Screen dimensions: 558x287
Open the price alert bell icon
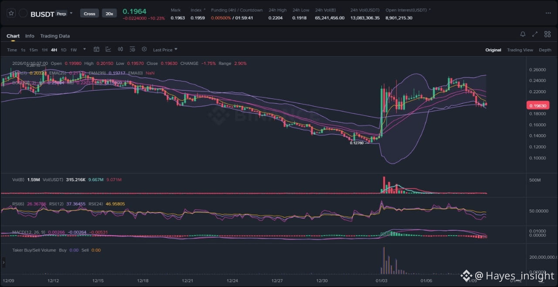click(x=523, y=34)
